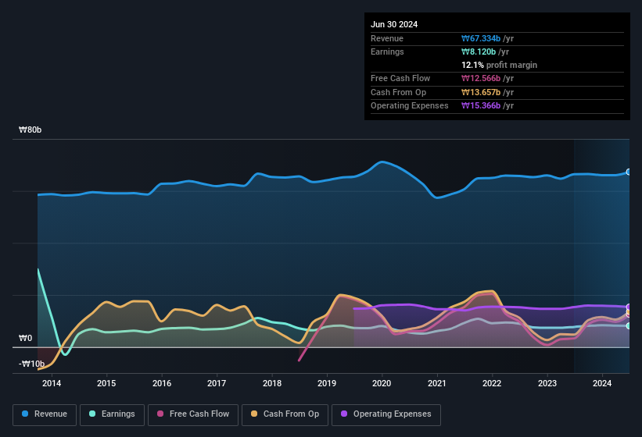Screen dimensions: 642x437
Task: Toggle the Earnings legend series
Action: coord(113,414)
